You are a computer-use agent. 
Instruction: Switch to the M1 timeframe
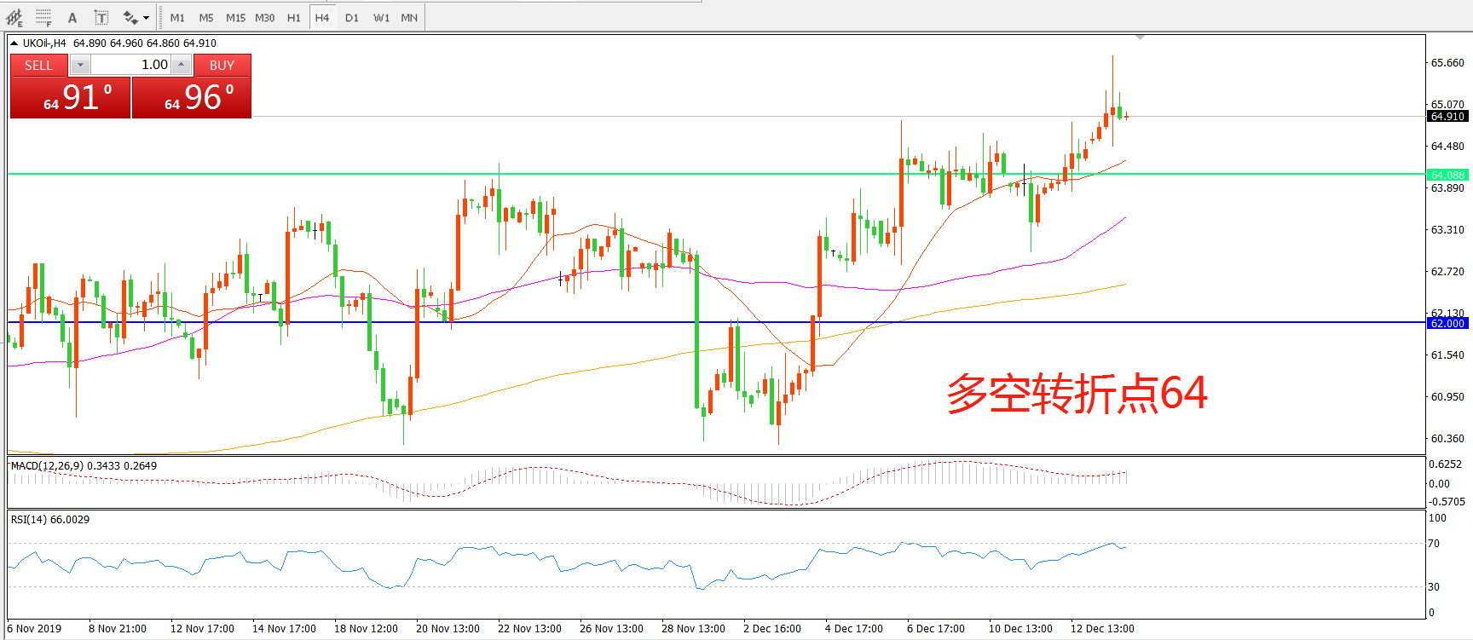click(177, 18)
